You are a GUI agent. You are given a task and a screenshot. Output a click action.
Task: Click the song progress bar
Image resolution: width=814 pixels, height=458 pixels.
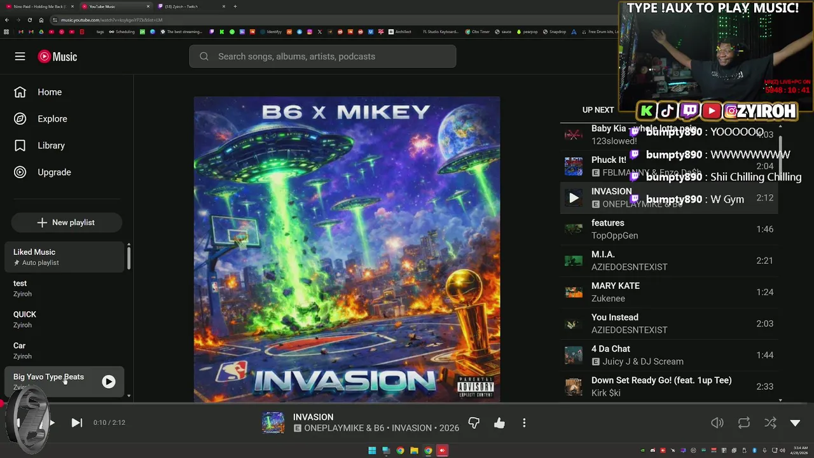(x=407, y=403)
